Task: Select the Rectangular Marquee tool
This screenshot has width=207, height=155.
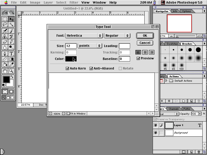Action: point(5,19)
